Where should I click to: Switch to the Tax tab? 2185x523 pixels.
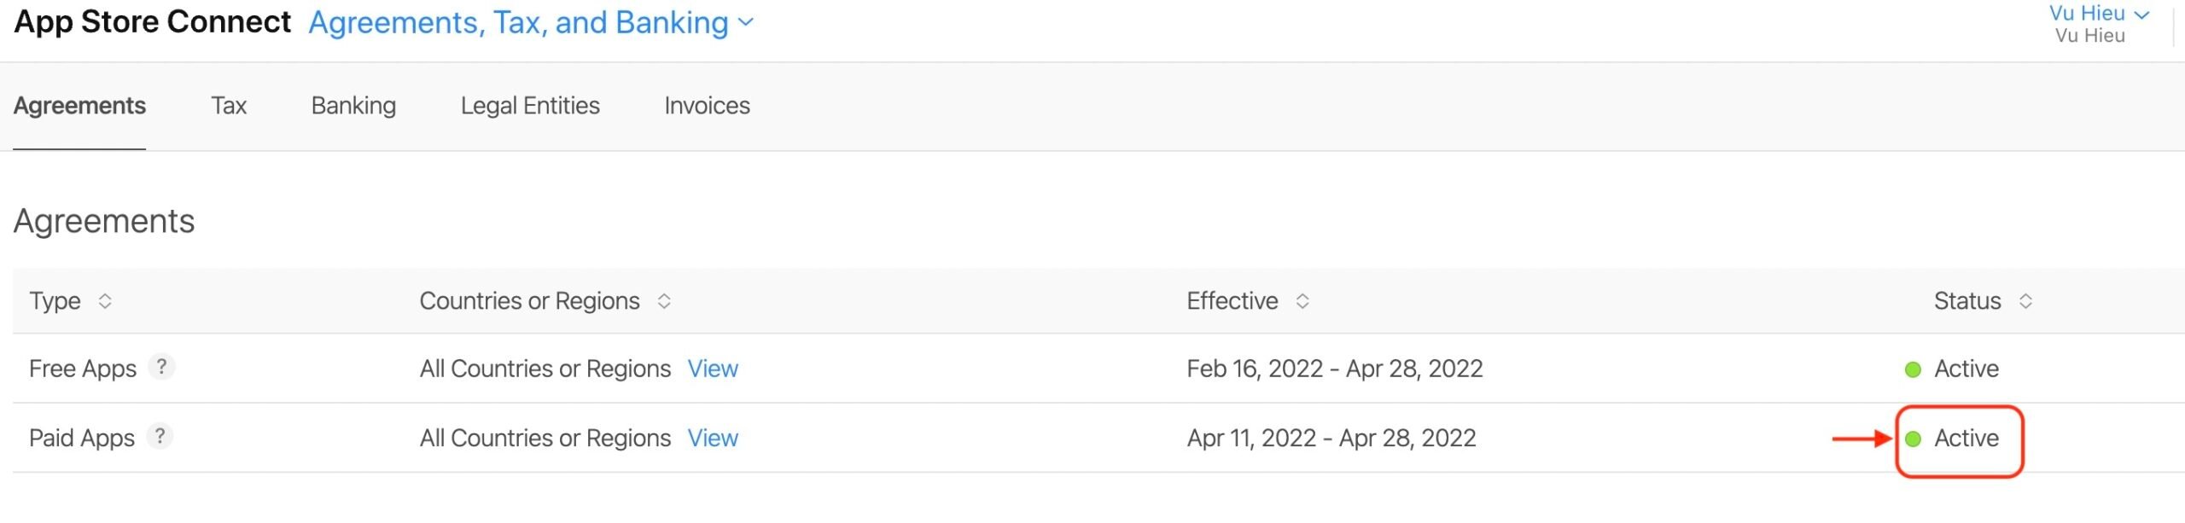pyautogui.click(x=229, y=106)
